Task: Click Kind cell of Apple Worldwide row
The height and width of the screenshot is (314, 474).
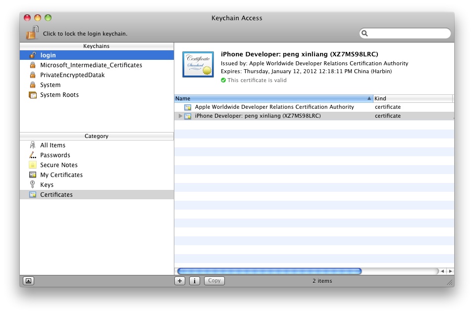Action: pyautogui.click(x=388, y=107)
